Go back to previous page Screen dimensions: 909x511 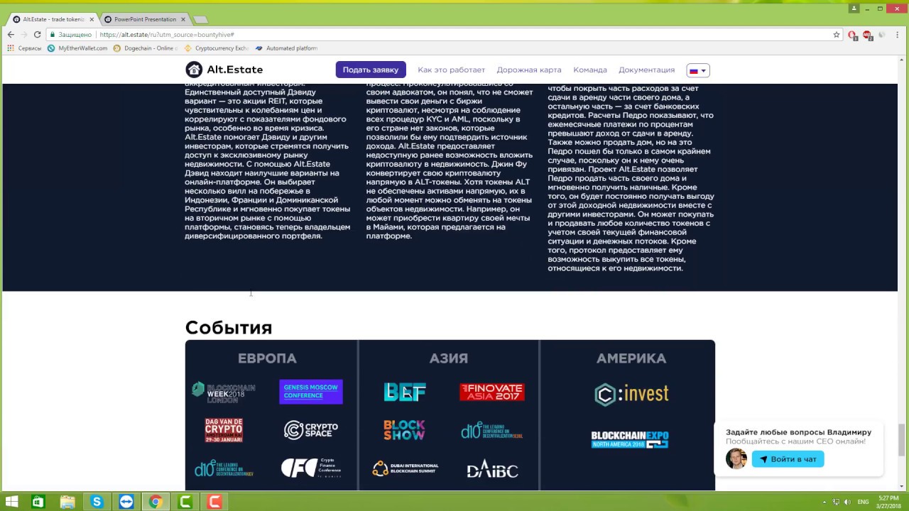pyautogui.click(x=11, y=34)
